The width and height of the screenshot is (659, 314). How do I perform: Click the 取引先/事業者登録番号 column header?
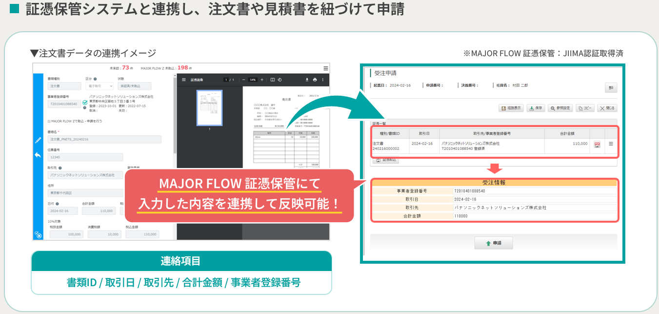pyautogui.click(x=492, y=133)
